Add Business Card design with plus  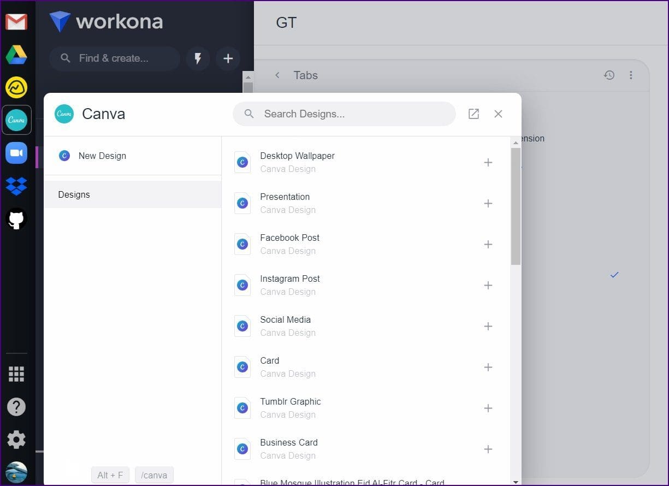[x=488, y=449]
